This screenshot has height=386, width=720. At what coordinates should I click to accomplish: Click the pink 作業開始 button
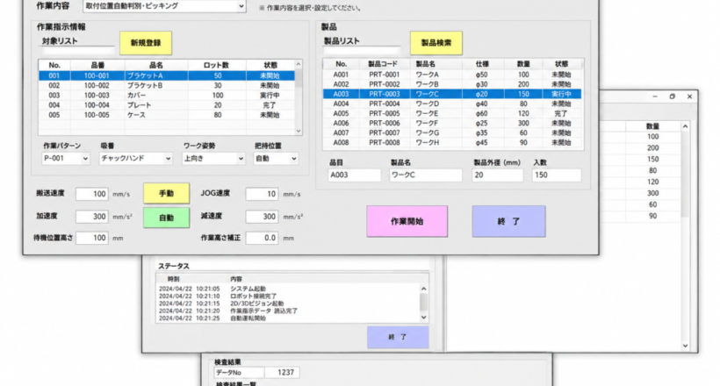407,221
